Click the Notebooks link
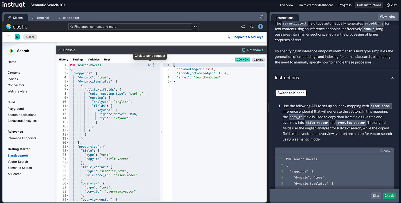Screen dimensions: 401x203 pyautogui.click(x=255, y=50)
